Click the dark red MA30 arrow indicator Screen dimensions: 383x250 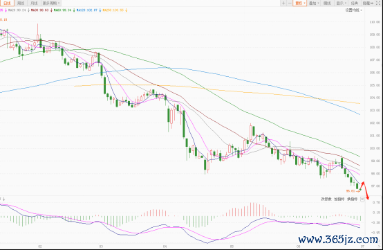pos(51,10)
